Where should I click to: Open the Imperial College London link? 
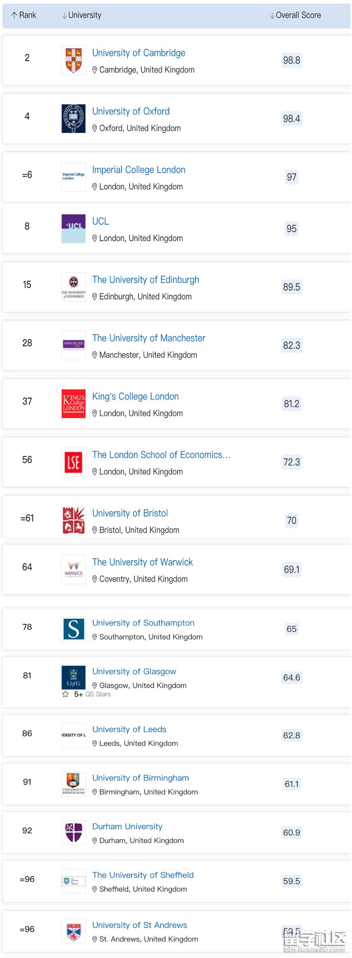pyautogui.click(x=139, y=170)
